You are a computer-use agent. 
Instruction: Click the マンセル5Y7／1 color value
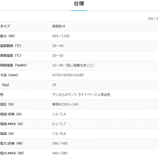(81, 95)
